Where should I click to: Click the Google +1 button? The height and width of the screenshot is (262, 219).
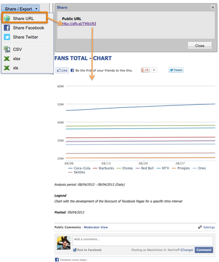click(x=145, y=70)
